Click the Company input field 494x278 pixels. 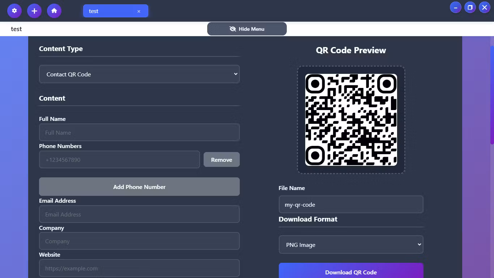pyautogui.click(x=139, y=241)
